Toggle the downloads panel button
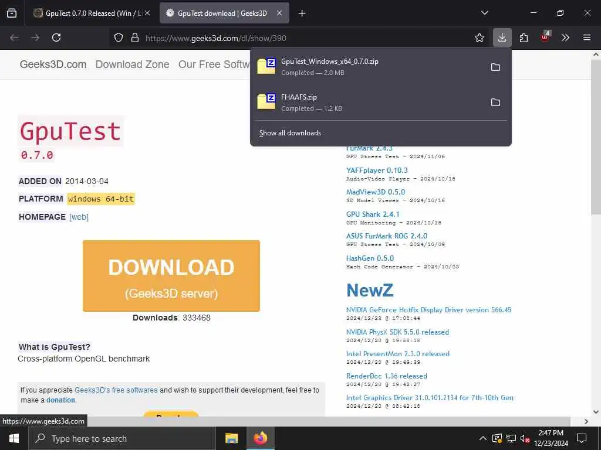Viewport: 601px width, 450px height. click(x=502, y=37)
